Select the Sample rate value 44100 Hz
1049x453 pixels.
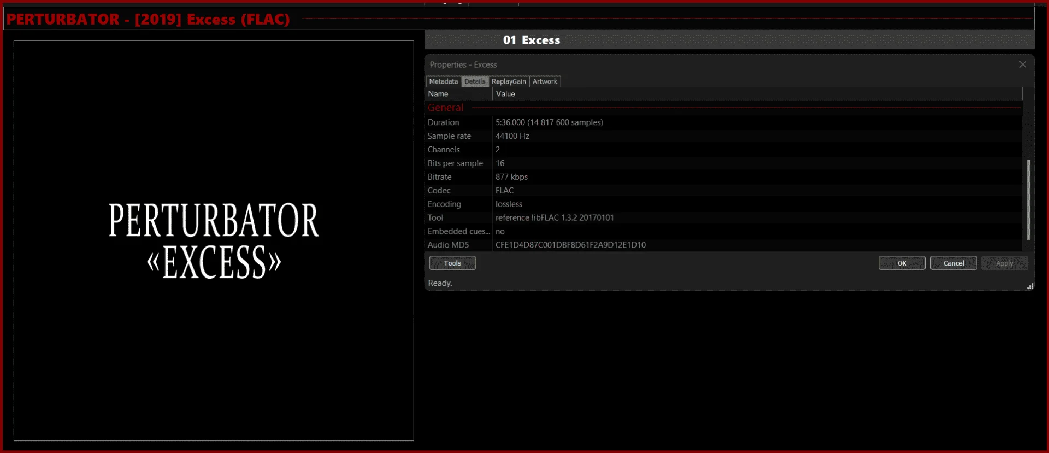[512, 136]
